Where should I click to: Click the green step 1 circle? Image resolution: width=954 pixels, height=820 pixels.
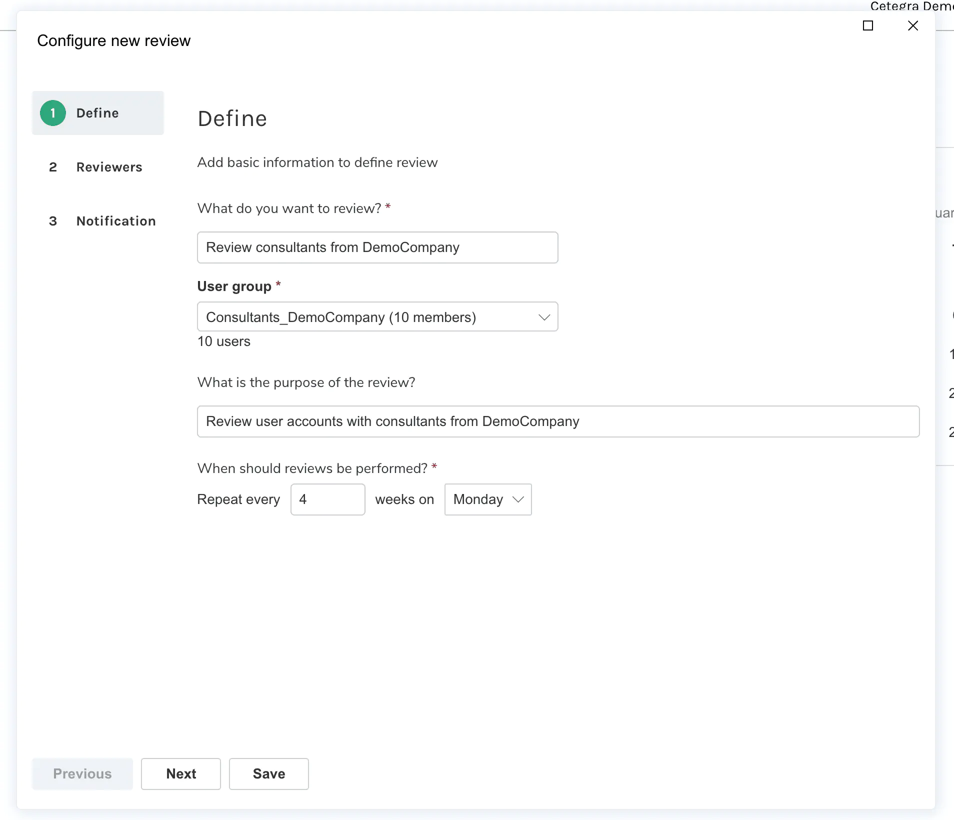pos(53,113)
